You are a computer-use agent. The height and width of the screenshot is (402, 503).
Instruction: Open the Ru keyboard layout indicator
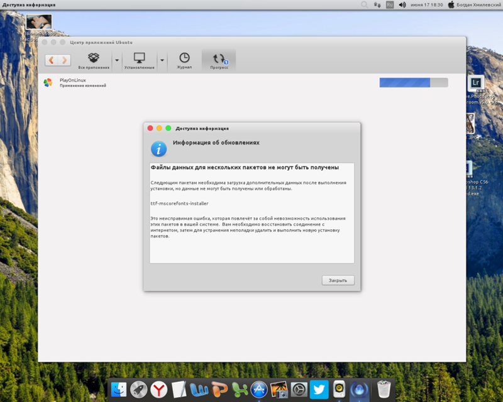coord(390,4)
